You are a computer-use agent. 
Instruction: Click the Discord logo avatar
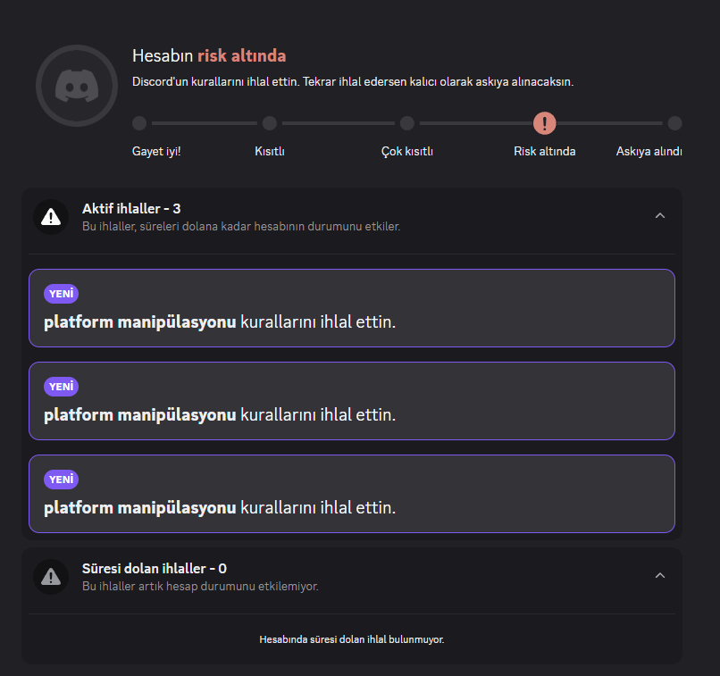77,86
